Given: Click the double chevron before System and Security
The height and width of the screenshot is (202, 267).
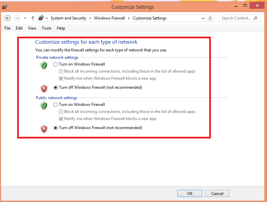Looking at the screenshot, I should (x=47, y=18).
